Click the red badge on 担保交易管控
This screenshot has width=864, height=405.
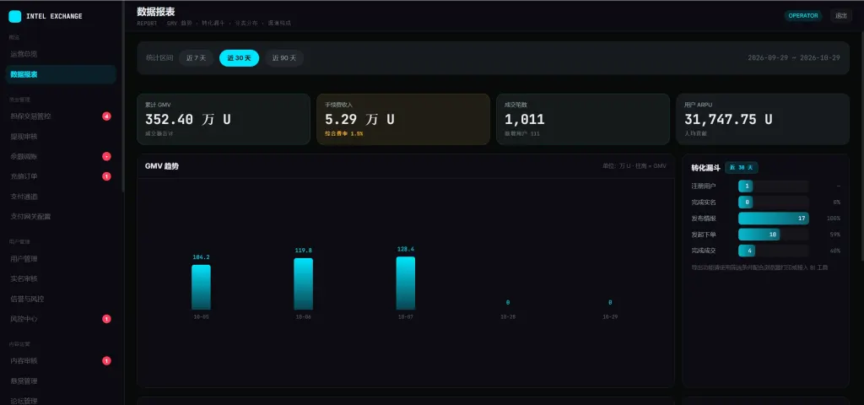point(107,116)
